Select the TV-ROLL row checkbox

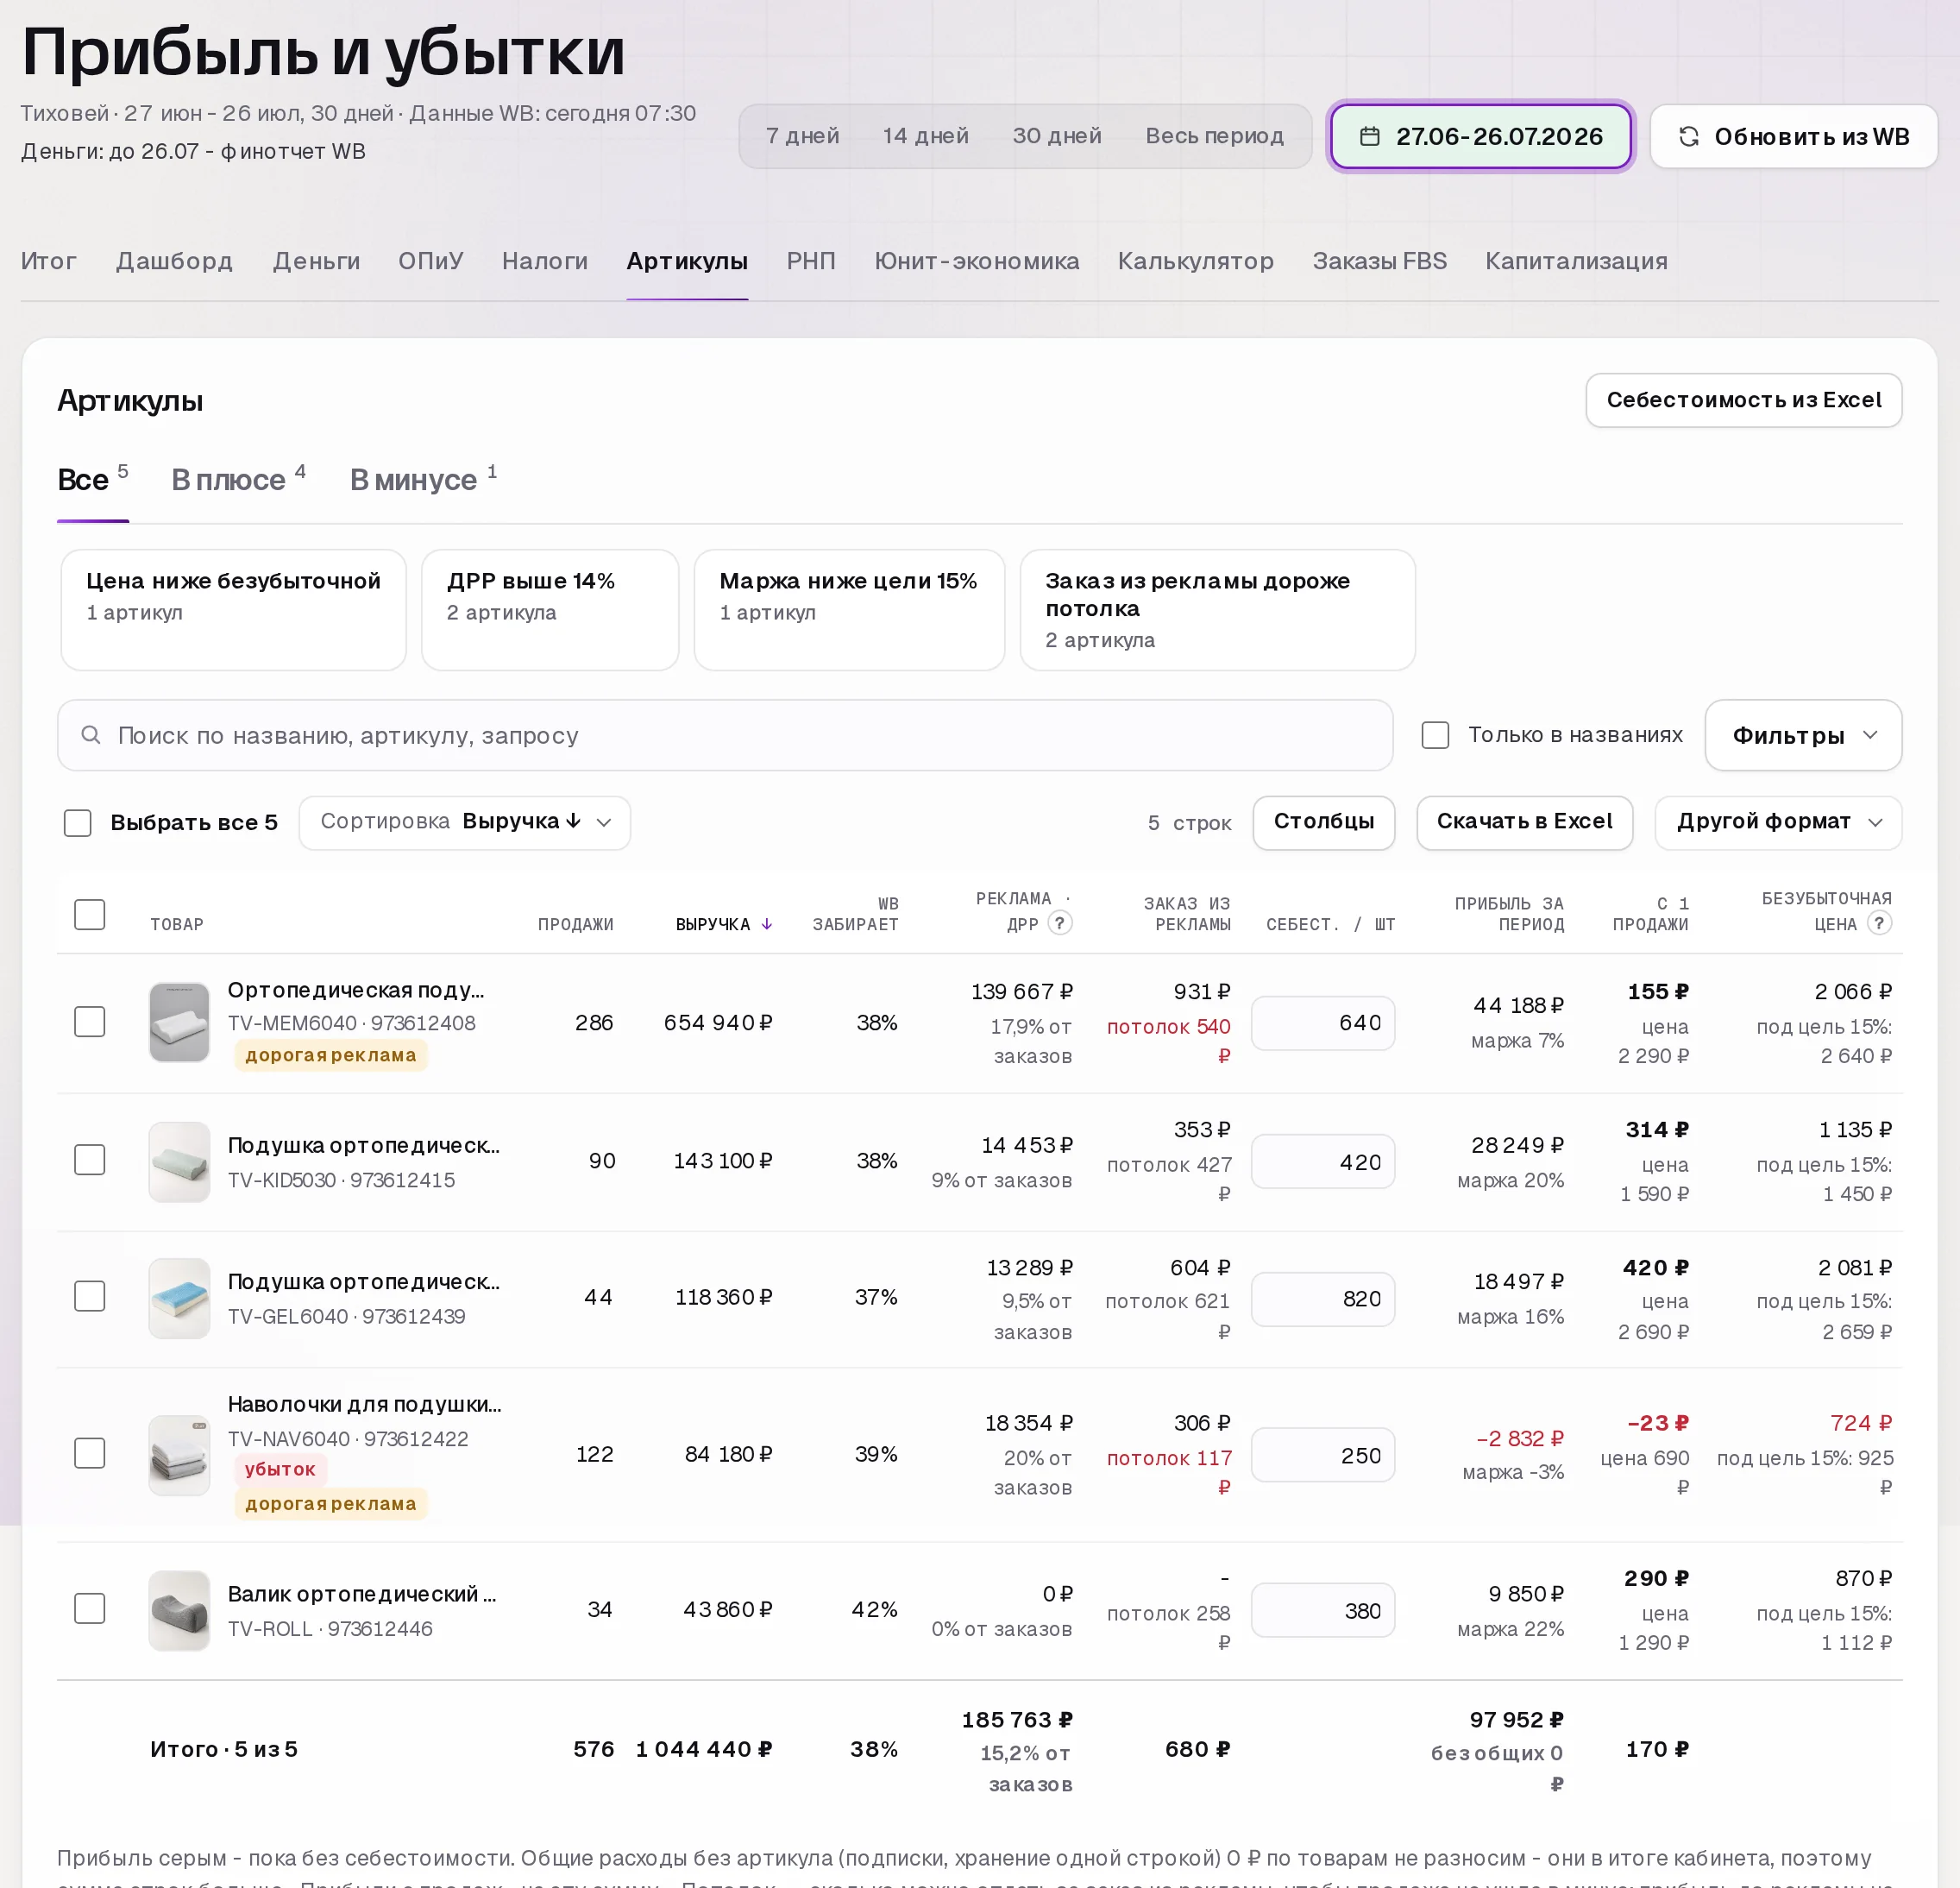pos(90,1608)
